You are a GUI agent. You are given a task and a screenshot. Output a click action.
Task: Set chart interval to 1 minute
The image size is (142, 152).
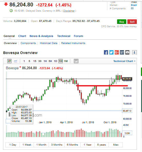(24, 61)
